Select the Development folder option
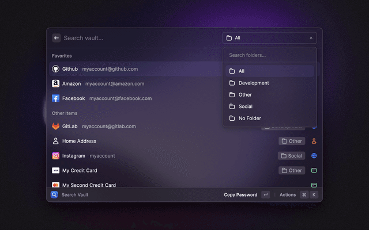 254,83
